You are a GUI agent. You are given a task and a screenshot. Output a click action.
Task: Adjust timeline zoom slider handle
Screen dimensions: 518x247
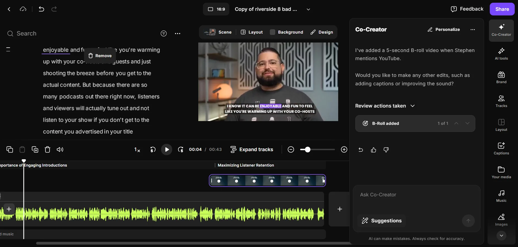307,149
